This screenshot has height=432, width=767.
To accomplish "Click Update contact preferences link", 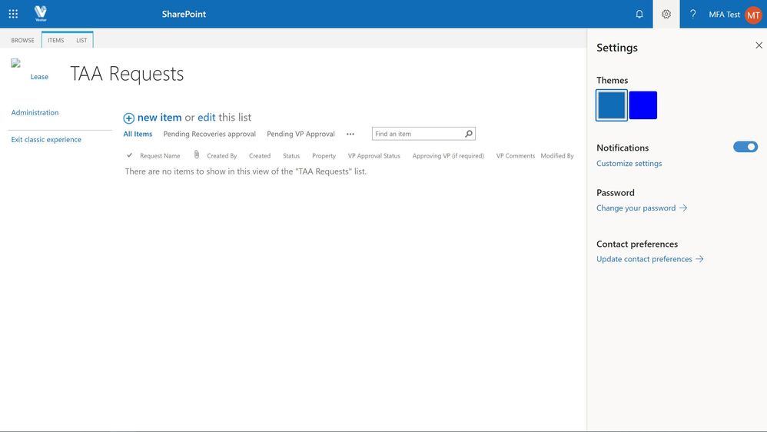I will point(649,259).
